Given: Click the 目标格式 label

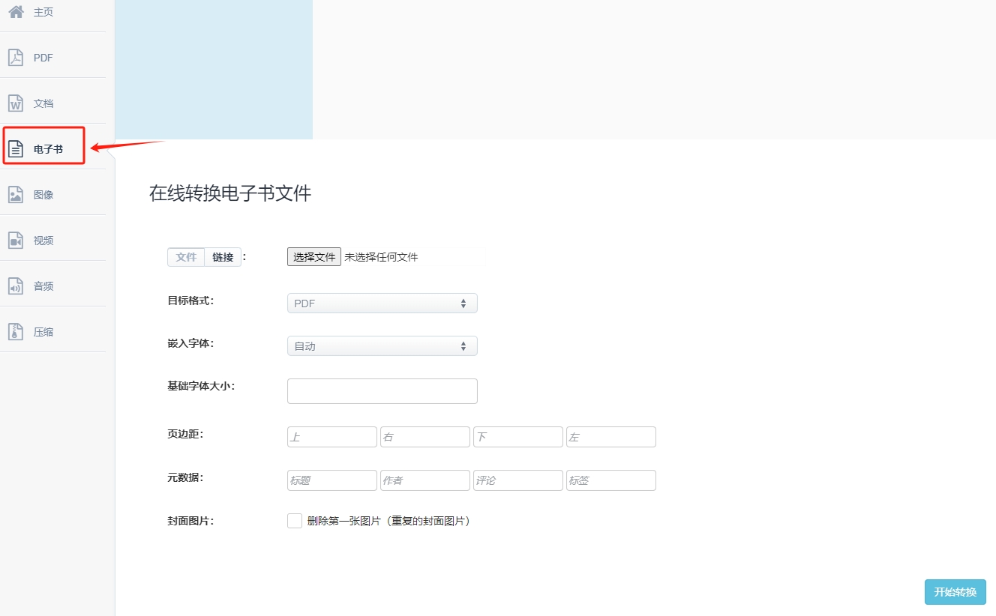Looking at the screenshot, I should 190,301.
